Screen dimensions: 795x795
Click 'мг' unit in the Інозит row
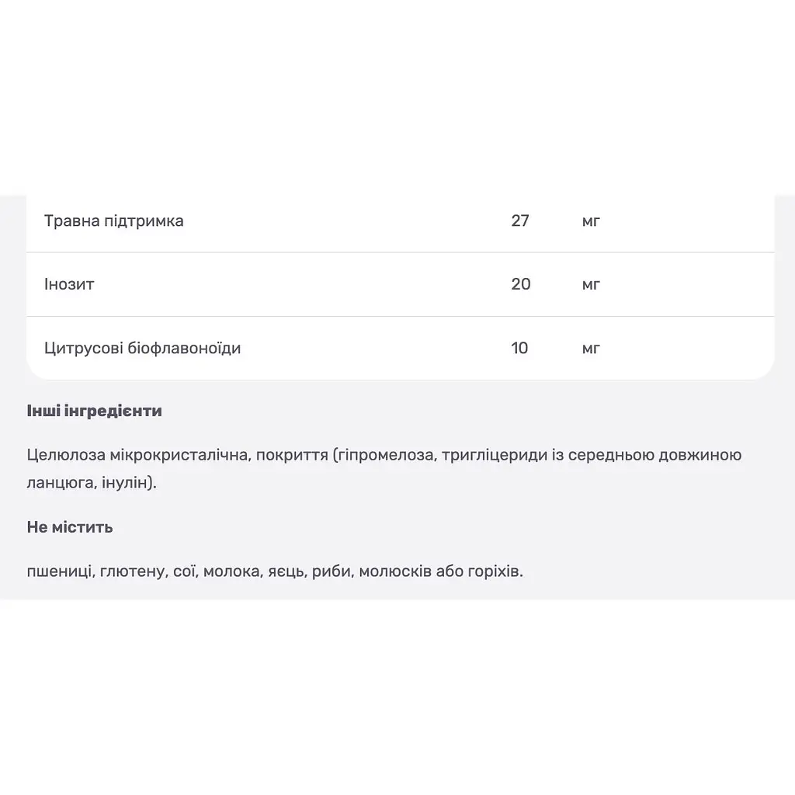pyautogui.click(x=591, y=285)
